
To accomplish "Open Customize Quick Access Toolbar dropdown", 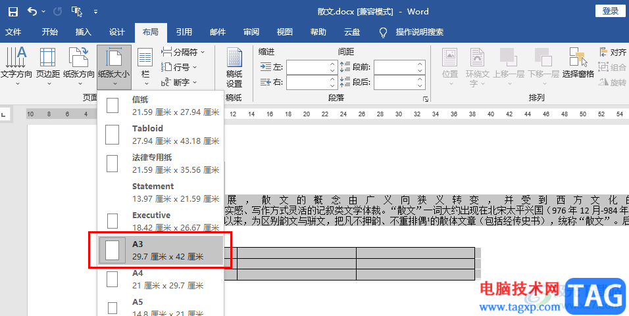I will pyautogui.click(x=95, y=12).
